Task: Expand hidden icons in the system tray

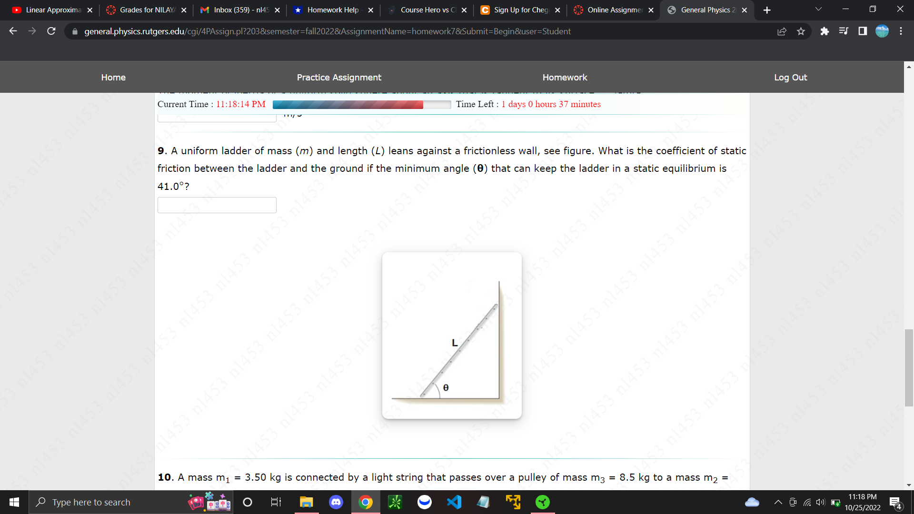Action: (778, 502)
